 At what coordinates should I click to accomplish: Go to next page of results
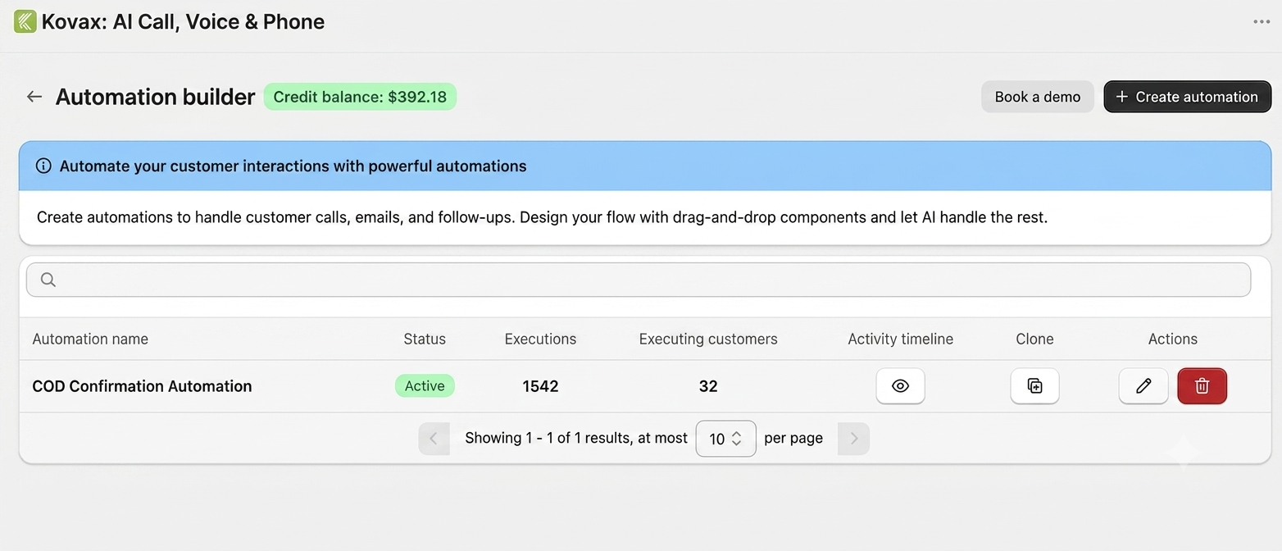click(853, 439)
